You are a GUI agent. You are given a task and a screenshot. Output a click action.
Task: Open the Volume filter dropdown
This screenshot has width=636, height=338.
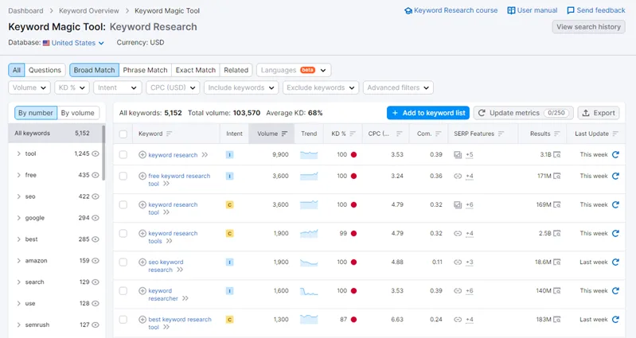coord(28,87)
